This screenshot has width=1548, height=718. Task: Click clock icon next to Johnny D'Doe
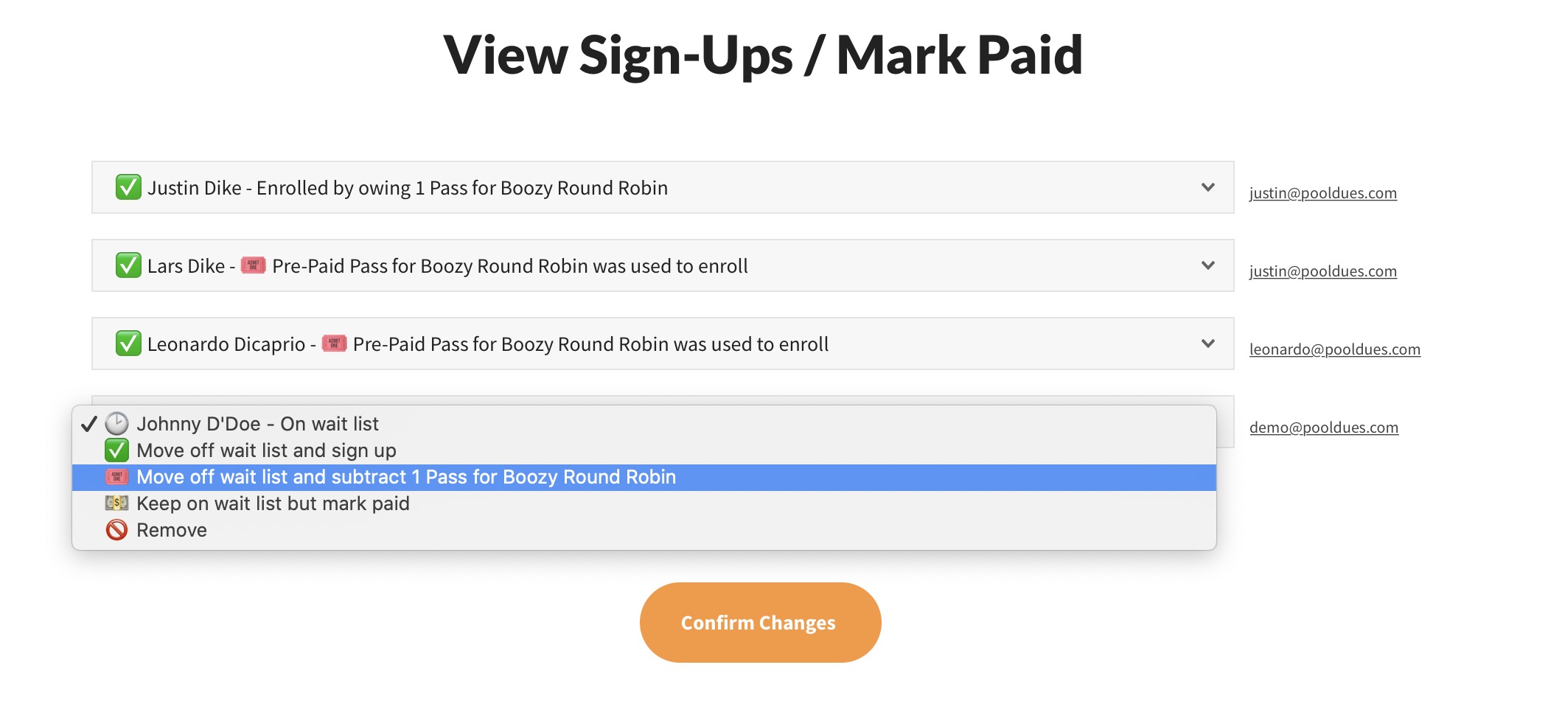(116, 424)
